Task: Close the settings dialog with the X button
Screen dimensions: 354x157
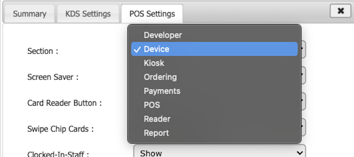Action: click(340, 11)
